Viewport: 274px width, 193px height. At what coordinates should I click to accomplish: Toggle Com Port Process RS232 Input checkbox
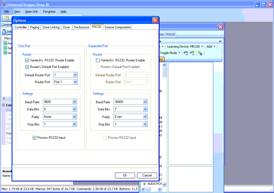tap(34, 138)
